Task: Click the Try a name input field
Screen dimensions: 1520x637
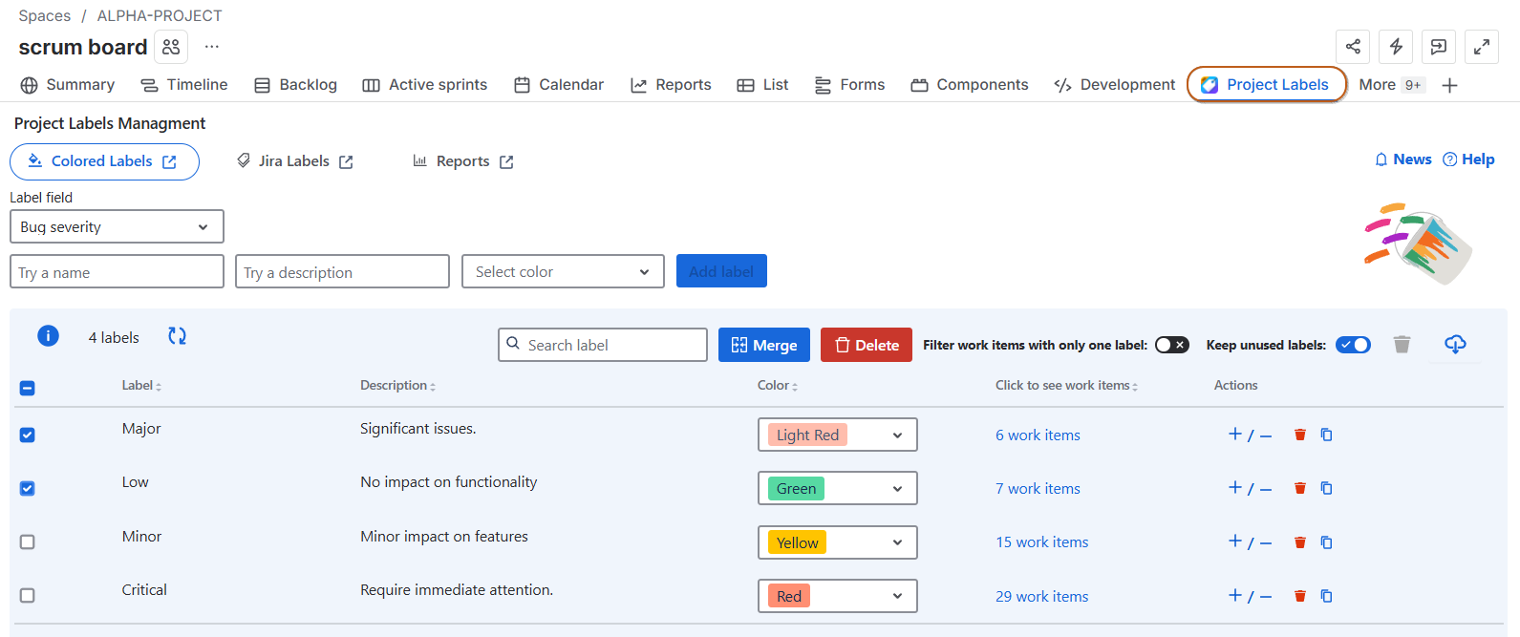Action: click(x=117, y=271)
